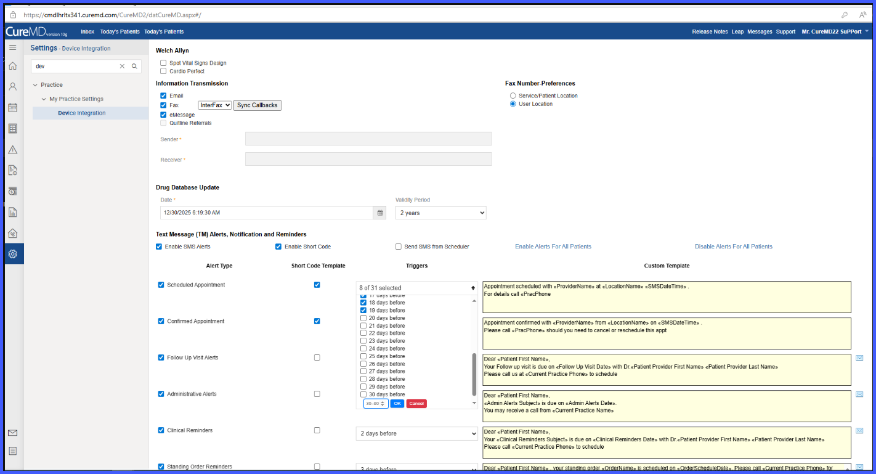Open the hamburger menu icon
876x474 pixels.
(x=12, y=47)
